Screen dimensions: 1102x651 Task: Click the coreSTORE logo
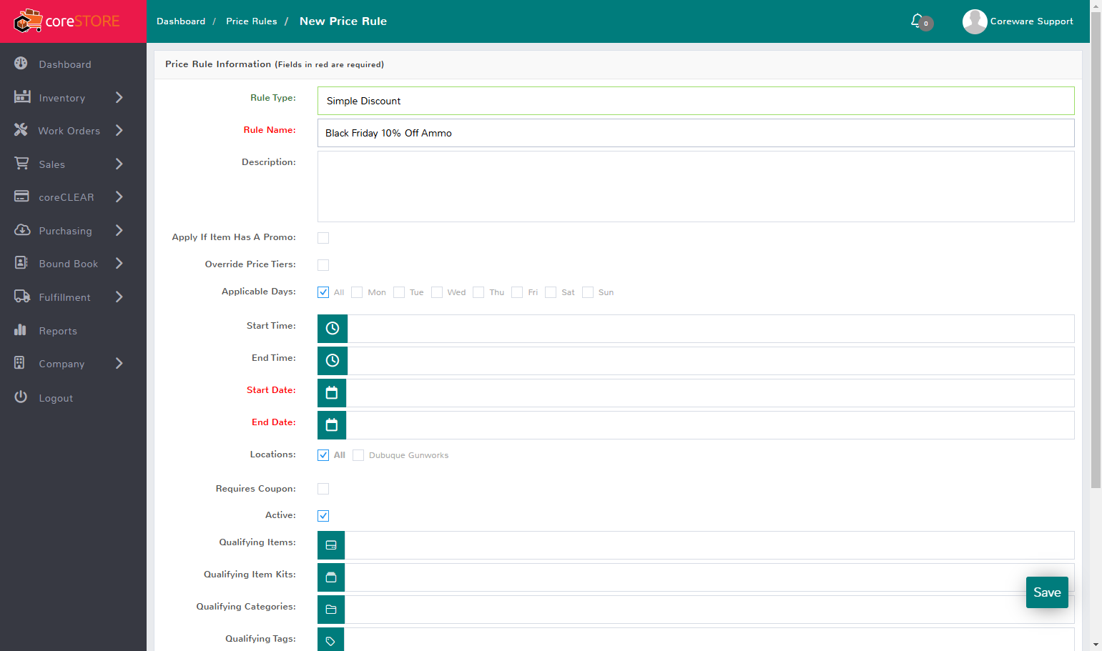(x=67, y=21)
